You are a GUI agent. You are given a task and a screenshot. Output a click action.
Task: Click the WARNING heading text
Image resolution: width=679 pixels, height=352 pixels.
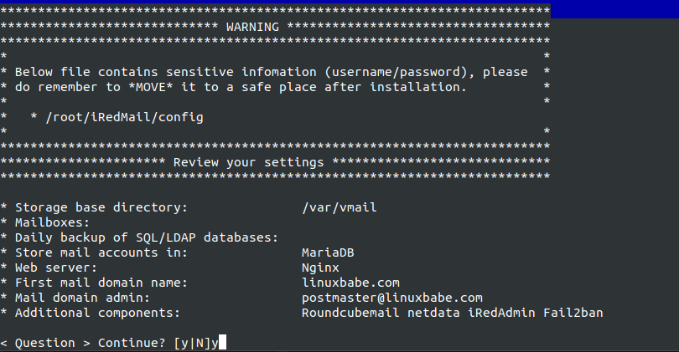pyautogui.click(x=253, y=25)
